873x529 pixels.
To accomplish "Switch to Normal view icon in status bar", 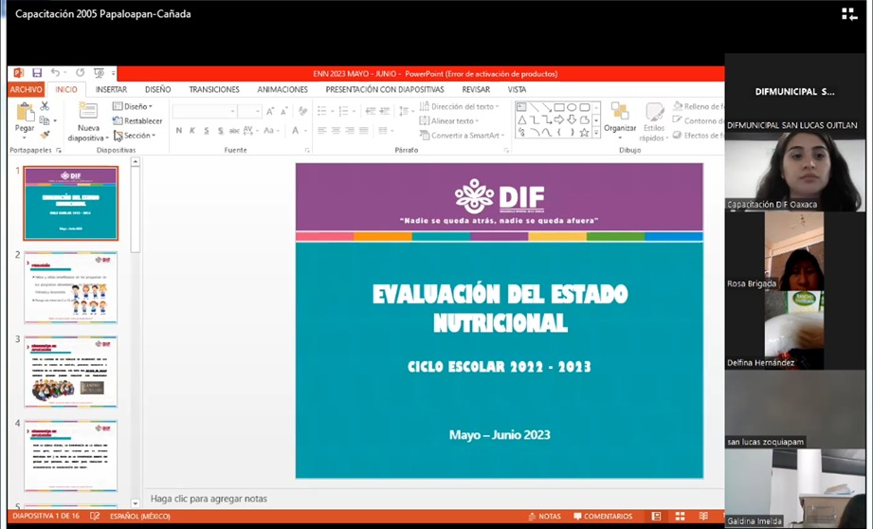I will (x=657, y=516).
